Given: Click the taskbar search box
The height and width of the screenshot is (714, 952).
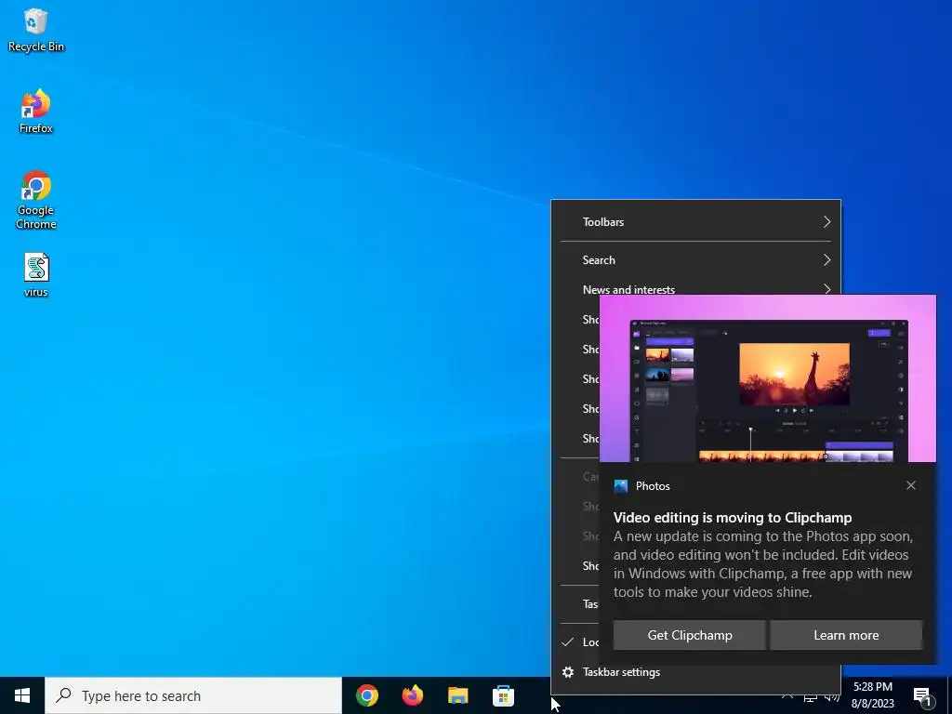Looking at the screenshot, I should 193,695.
